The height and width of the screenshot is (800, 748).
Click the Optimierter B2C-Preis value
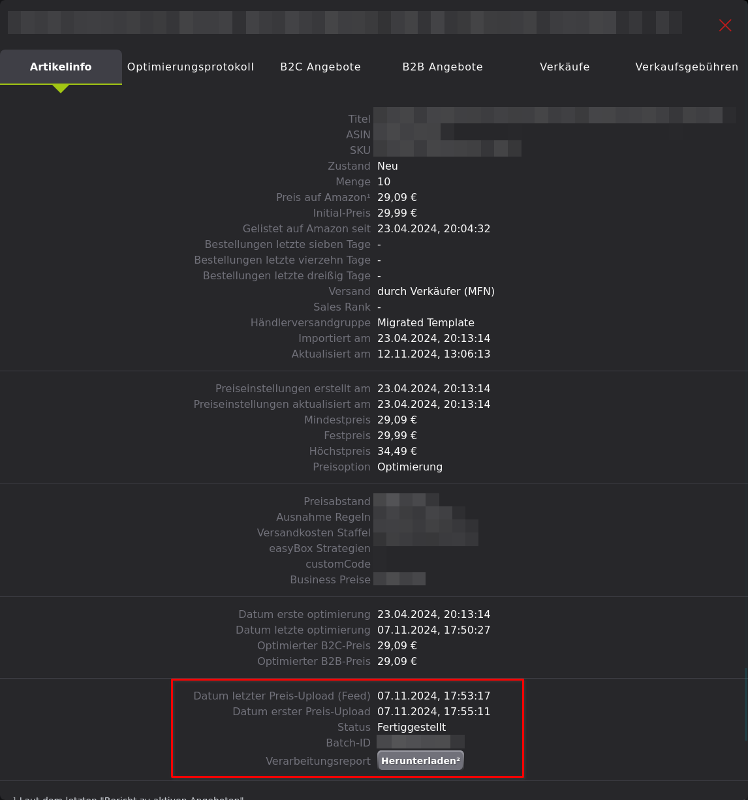point(397,645)
